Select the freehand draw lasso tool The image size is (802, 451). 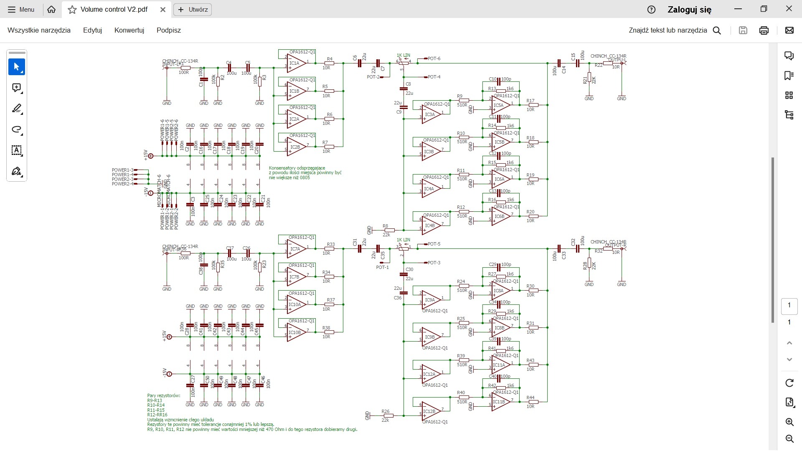(x=17, y=129)
